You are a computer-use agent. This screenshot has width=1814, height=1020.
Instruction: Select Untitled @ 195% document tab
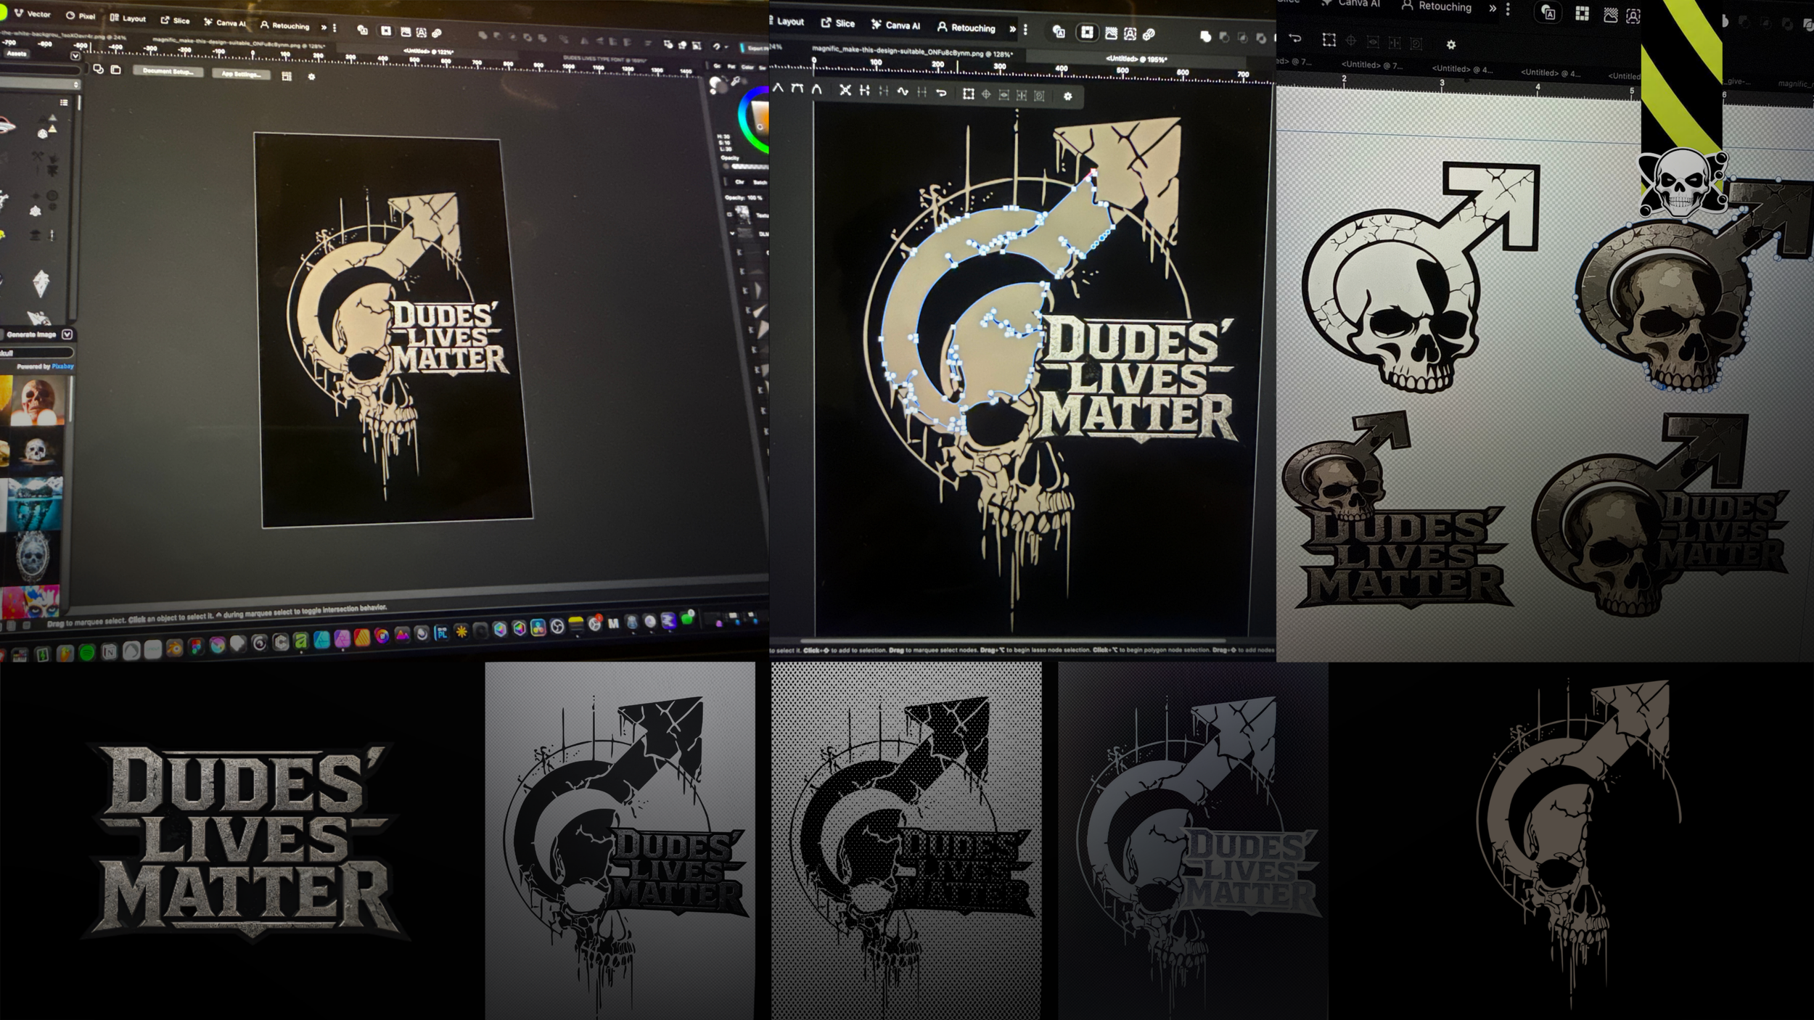(1136, 59)
